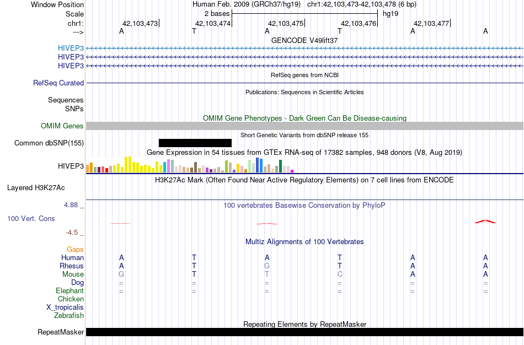Click the ---> sequence direction arrow label
The width and height of the screenshot is (524, 345).
[78, 32]
